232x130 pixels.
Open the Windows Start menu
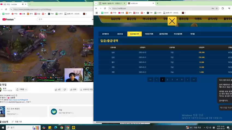[x=3, y=128]
